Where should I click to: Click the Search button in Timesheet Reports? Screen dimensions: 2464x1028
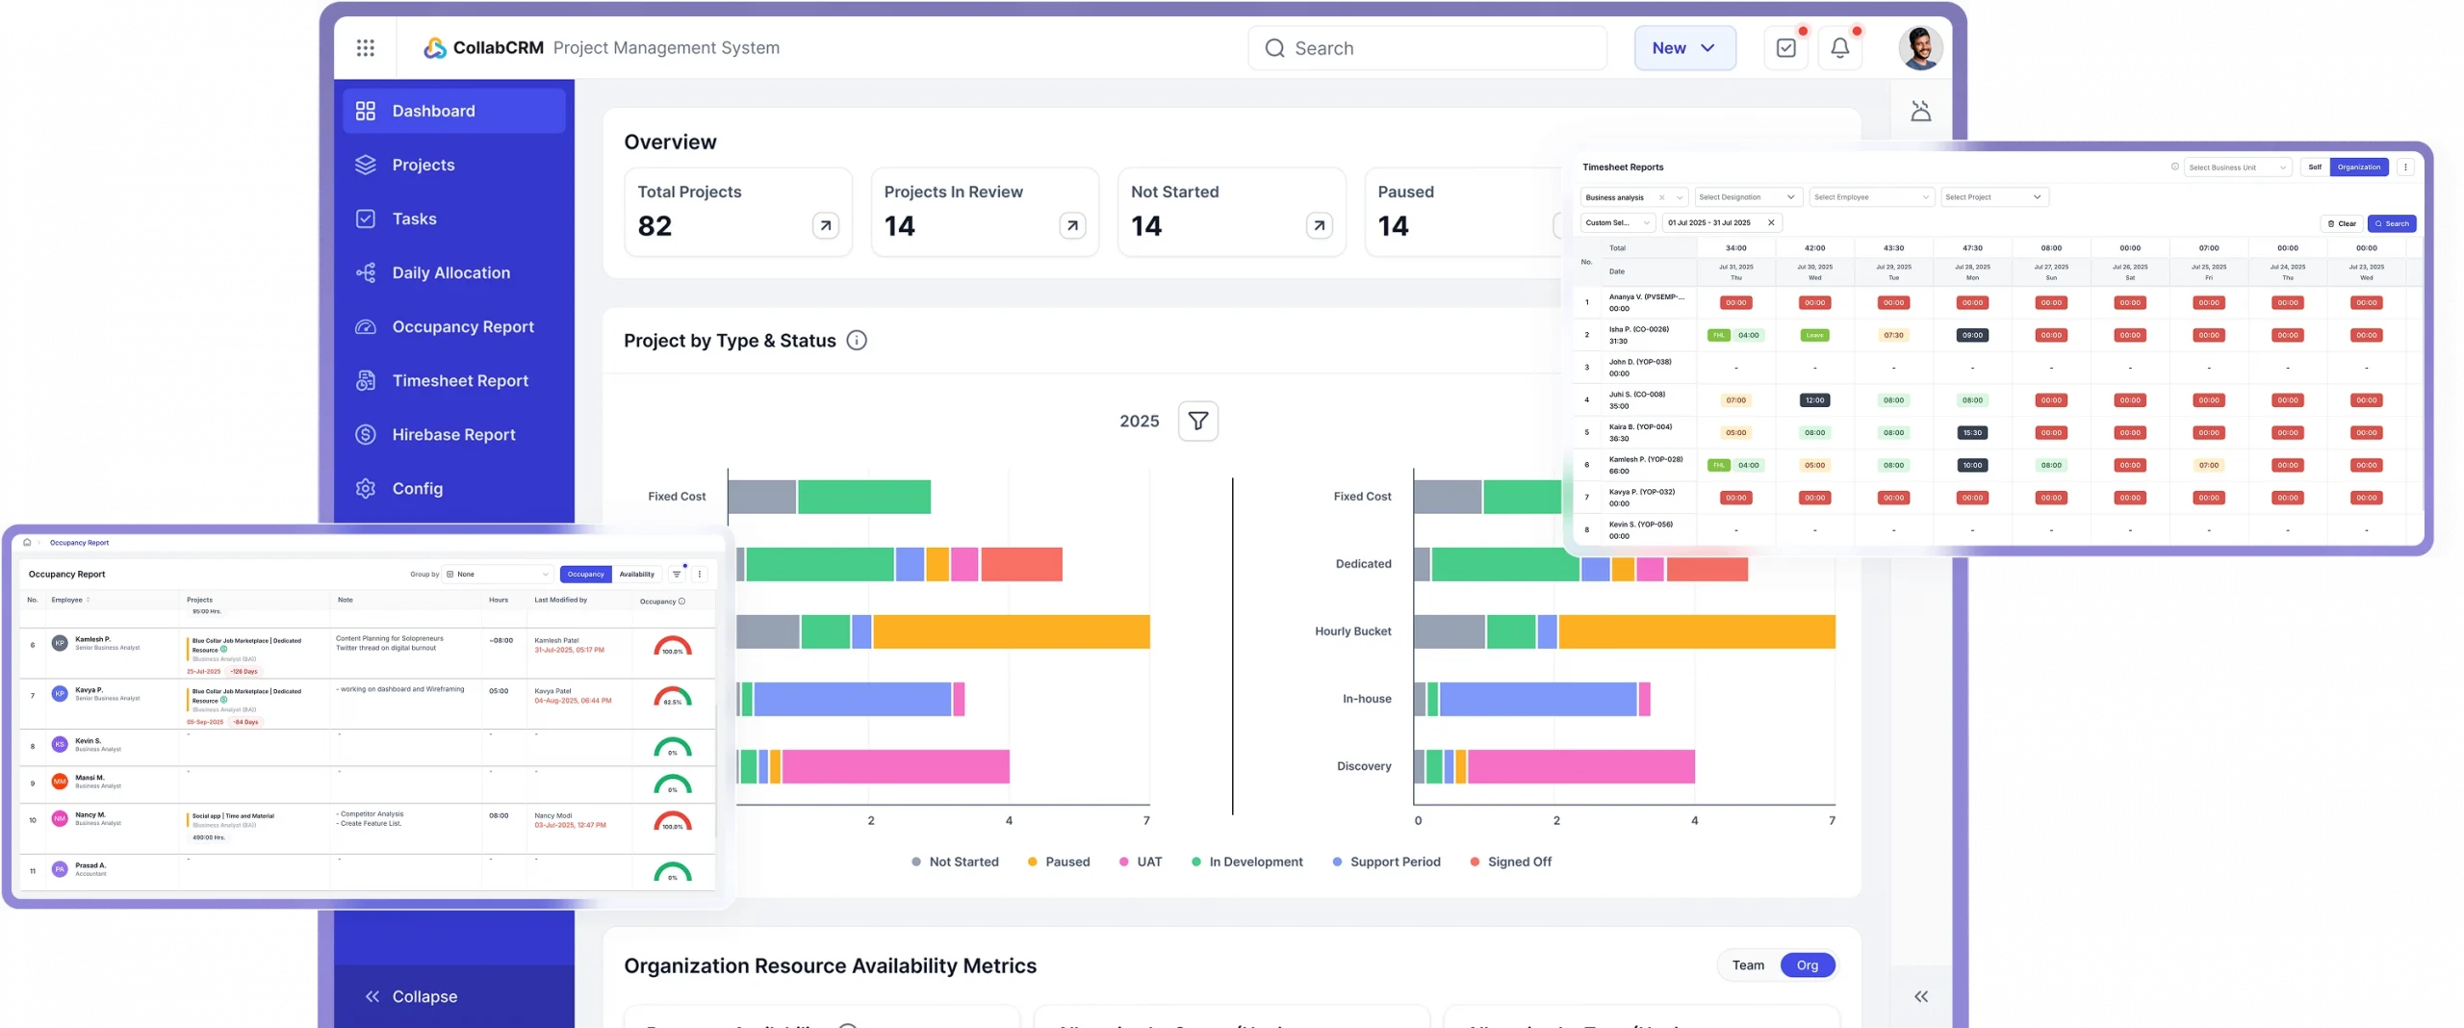tap(2391, 223)
